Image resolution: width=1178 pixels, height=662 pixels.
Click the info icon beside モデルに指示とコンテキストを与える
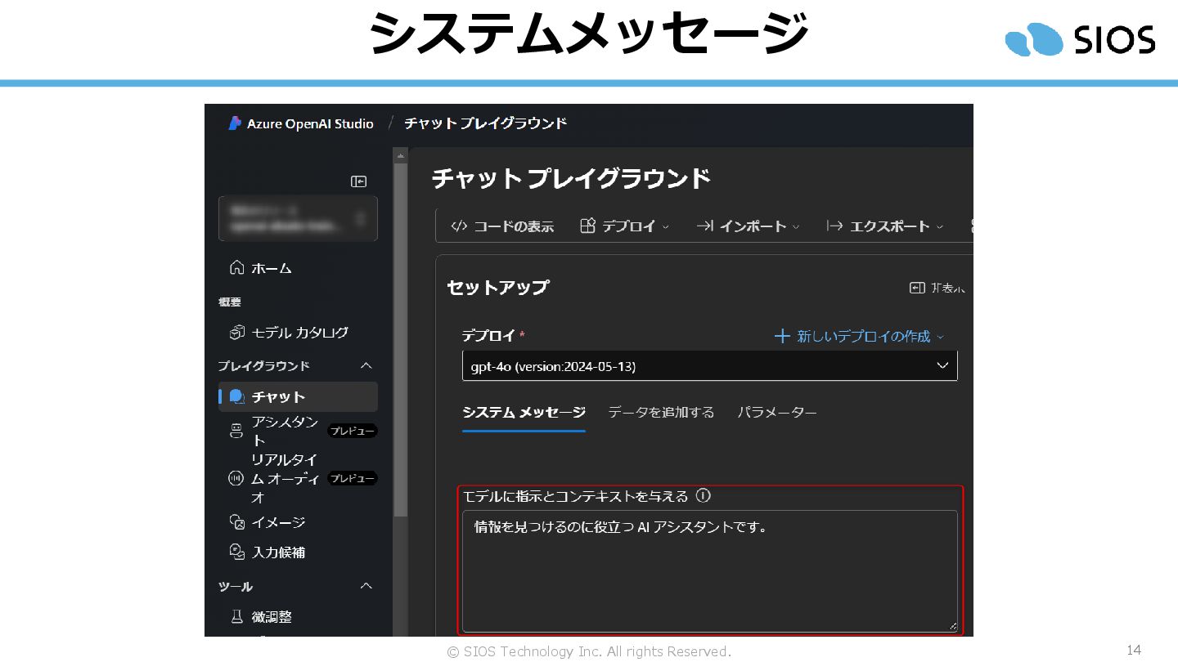pos(704,495)
